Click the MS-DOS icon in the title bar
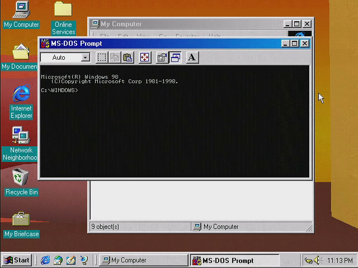358x268 pixels. pyautogui.click(x=45, y=44)
